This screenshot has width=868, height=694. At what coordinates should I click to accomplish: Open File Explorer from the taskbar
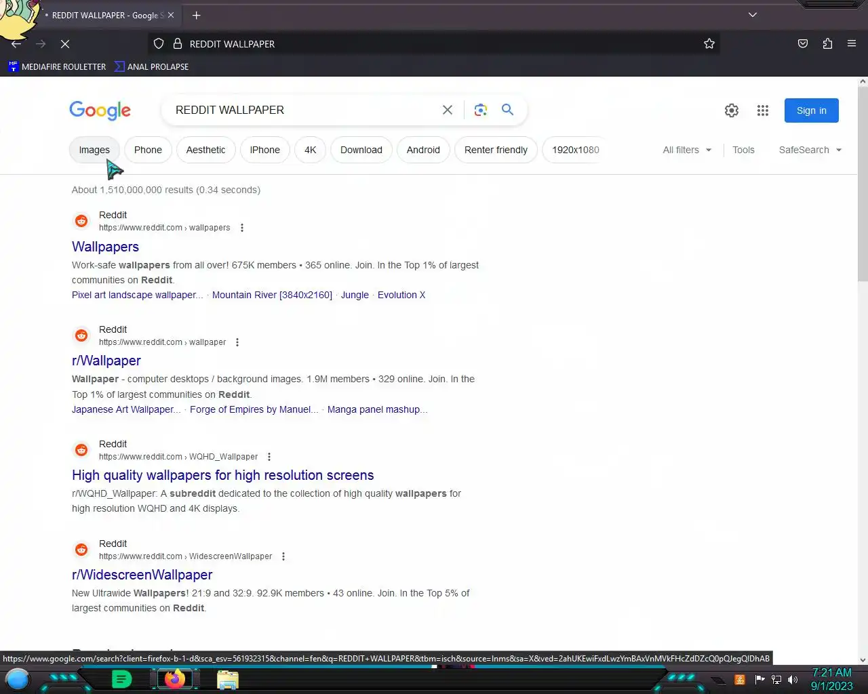[x=228, y=679]
